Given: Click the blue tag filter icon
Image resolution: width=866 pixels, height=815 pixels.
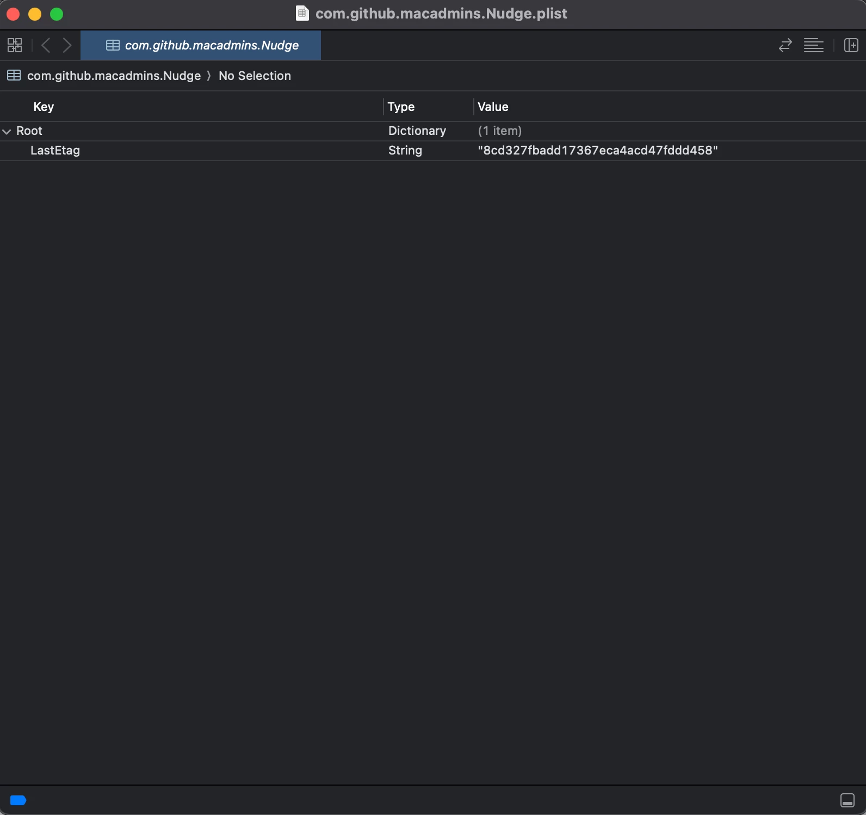Looking at the screenshot, I should pos(18,800).
